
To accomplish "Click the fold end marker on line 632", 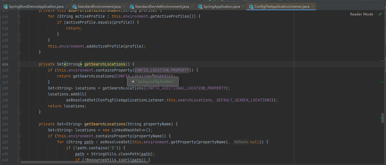I will [x=19, y=112].
